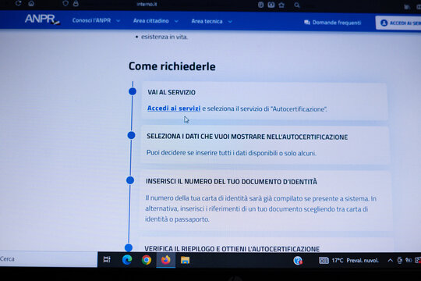Click the 'esistenza in vita' bullet text

[165, 37]
